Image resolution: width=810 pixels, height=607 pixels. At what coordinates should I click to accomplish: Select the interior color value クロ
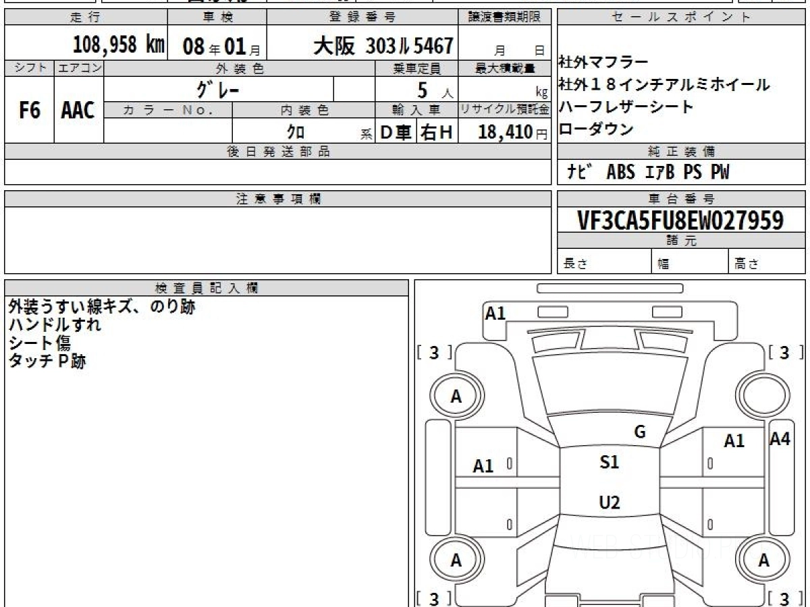(x=296, y=132)
